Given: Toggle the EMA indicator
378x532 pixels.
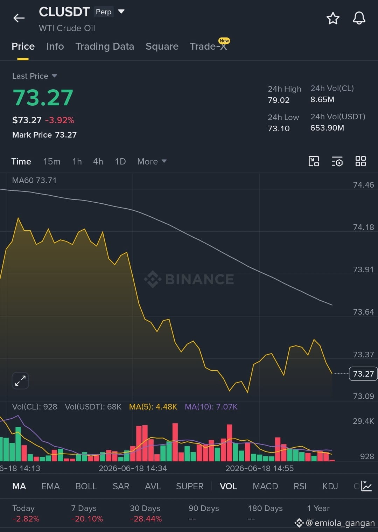Looking at the screenshot, I should point(50,486).
